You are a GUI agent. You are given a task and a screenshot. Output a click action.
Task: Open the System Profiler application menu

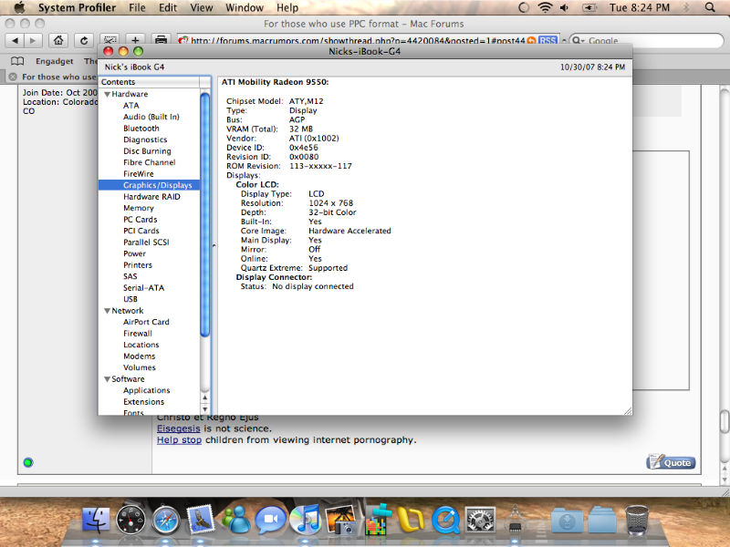(x=77, y=7)
